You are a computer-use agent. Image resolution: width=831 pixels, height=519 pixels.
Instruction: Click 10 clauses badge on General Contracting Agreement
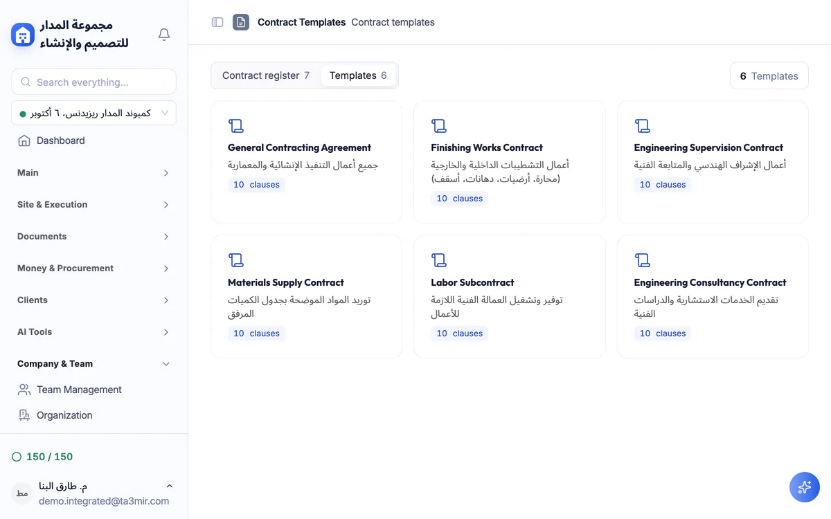[x=256, y=185]
